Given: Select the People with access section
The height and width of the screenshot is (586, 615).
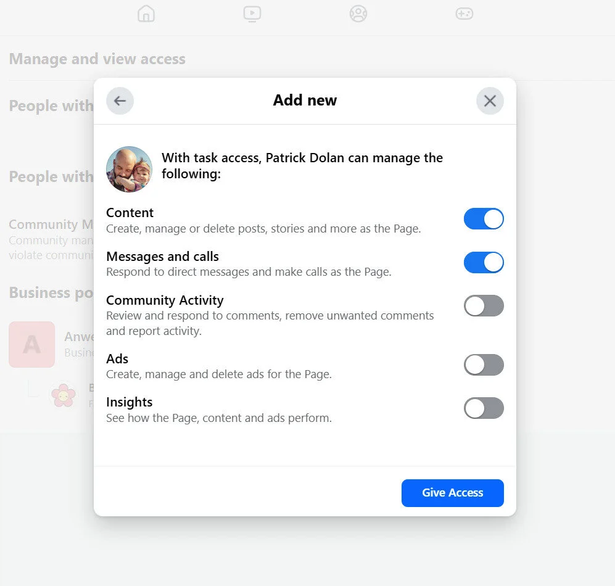Looking at the screenshot, I should [x=51, y=106].
